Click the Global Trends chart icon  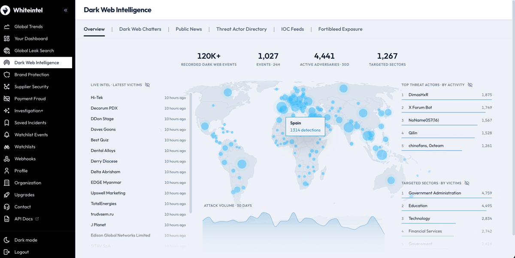(7, 27)
